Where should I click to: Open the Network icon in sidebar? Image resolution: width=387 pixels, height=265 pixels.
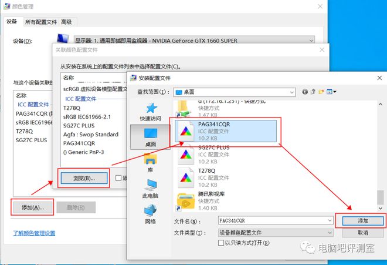tap(150, 210)
